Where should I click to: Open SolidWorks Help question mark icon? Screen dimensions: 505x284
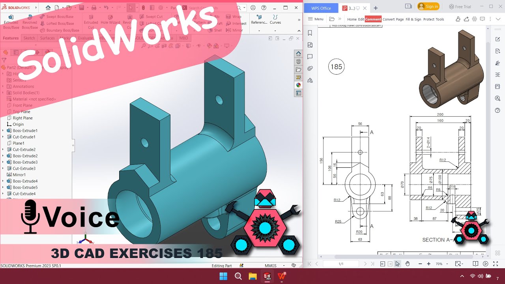tap(264, 7)
